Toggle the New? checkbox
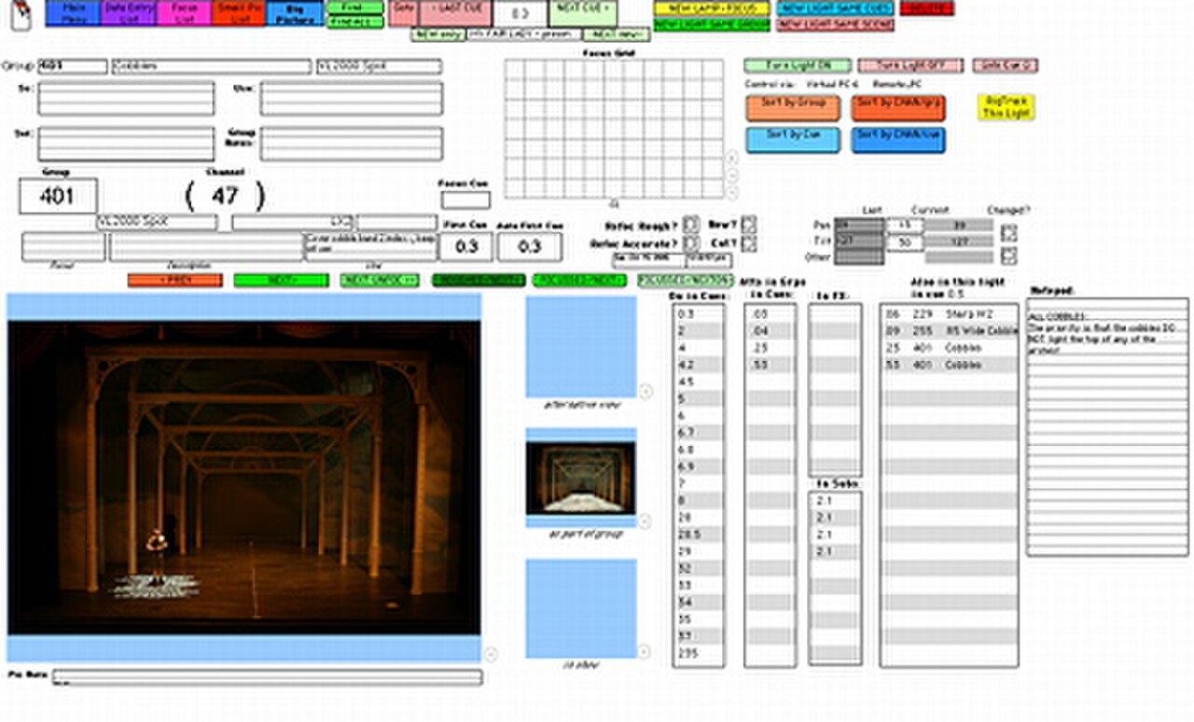1194x722 pixels. click(x=749, y=225)
